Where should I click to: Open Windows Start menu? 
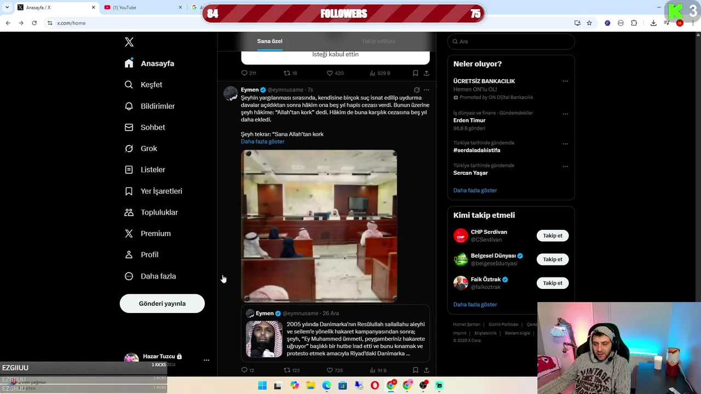(262, 386)
